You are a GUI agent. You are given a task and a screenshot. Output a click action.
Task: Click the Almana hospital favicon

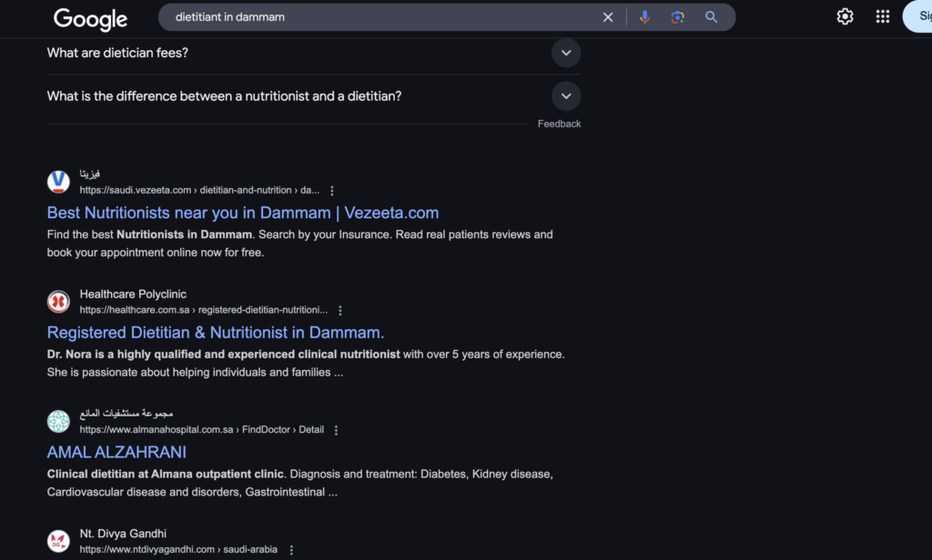58,421
